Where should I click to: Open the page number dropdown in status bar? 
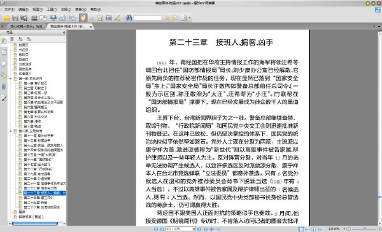[194, 229]
